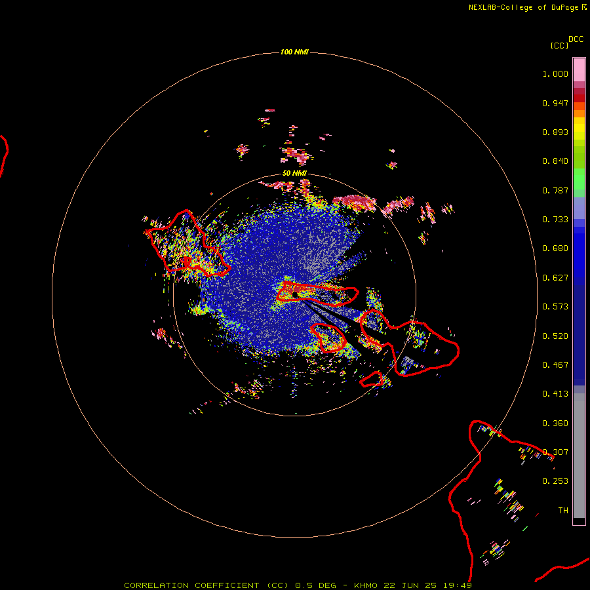Click the 0.253 legend value
The width and height of the screenshot is (590, 590).
coord(555,481)
